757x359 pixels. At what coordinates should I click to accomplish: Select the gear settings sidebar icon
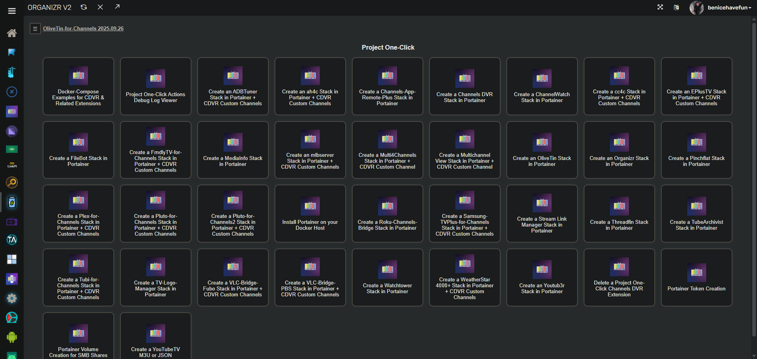pyautogui.click(x=12, y=298)
